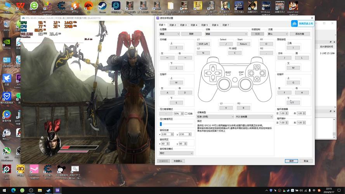345x194 pixels.
Task: Switch to the Player 5 tab
Action: pyautogui.click(x=205, y=25)
